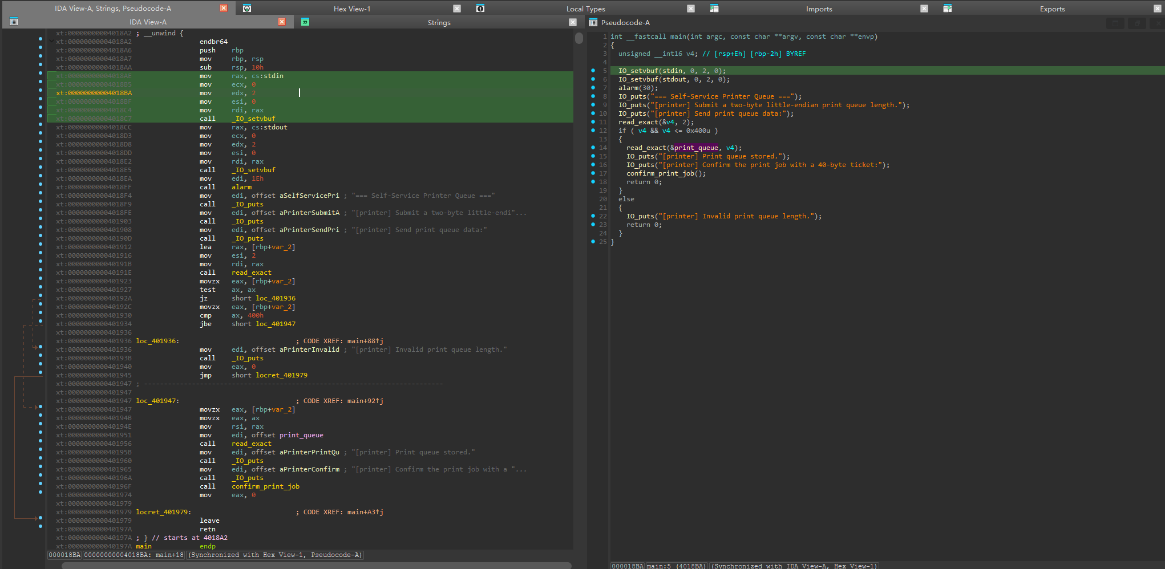This screenshot has width=1165, height=569.
Task: Collapse the function at address 4018A2 endbr64
Action: (51, 42)
